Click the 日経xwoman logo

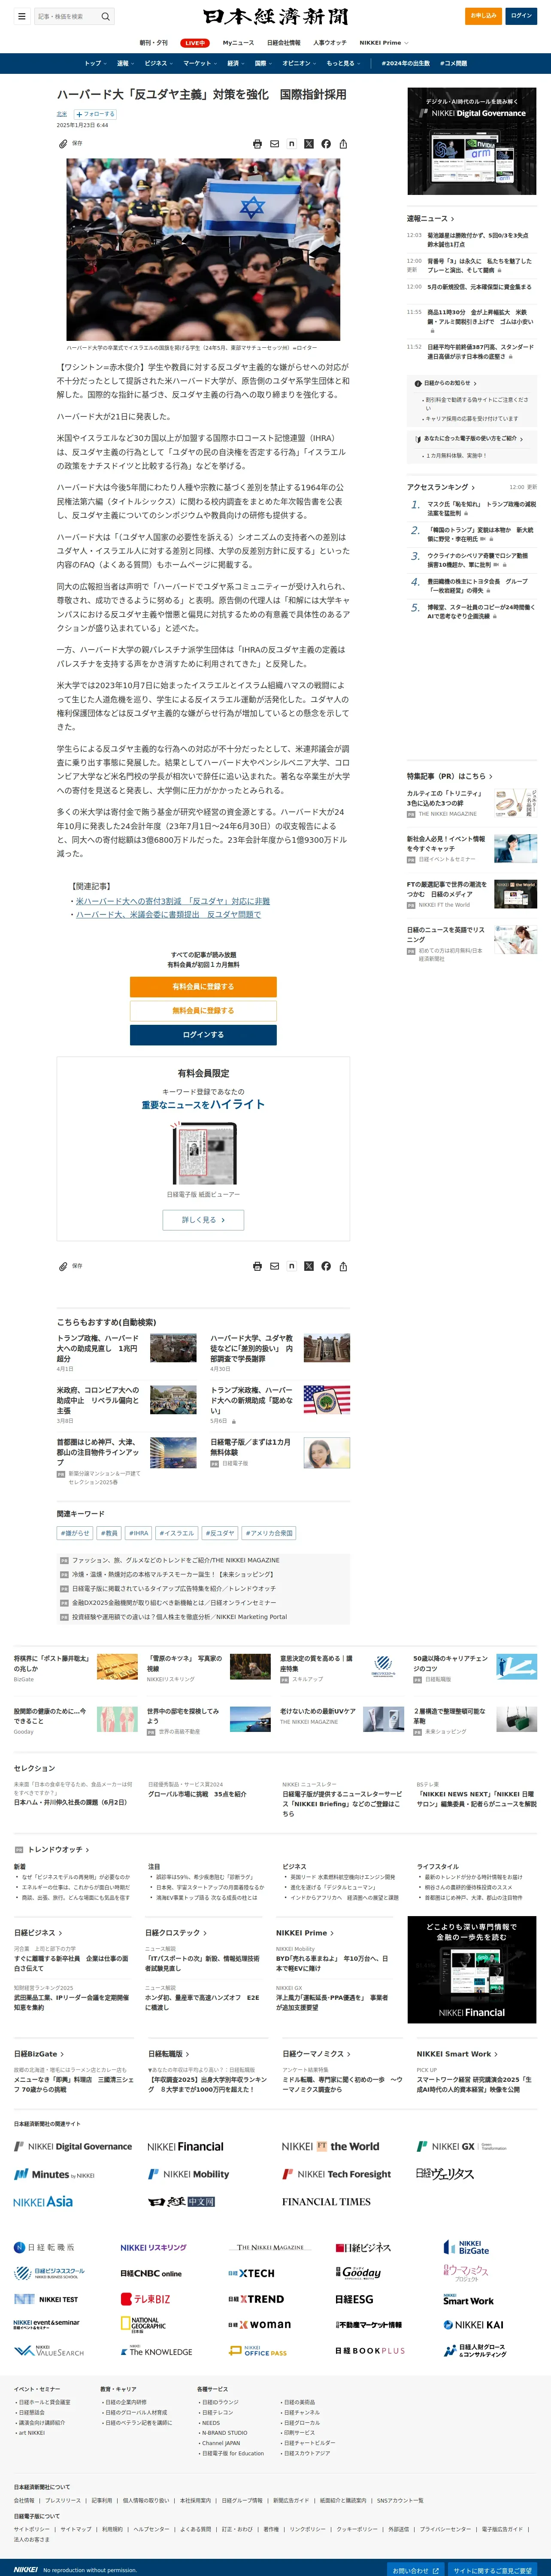point(259,2324)
